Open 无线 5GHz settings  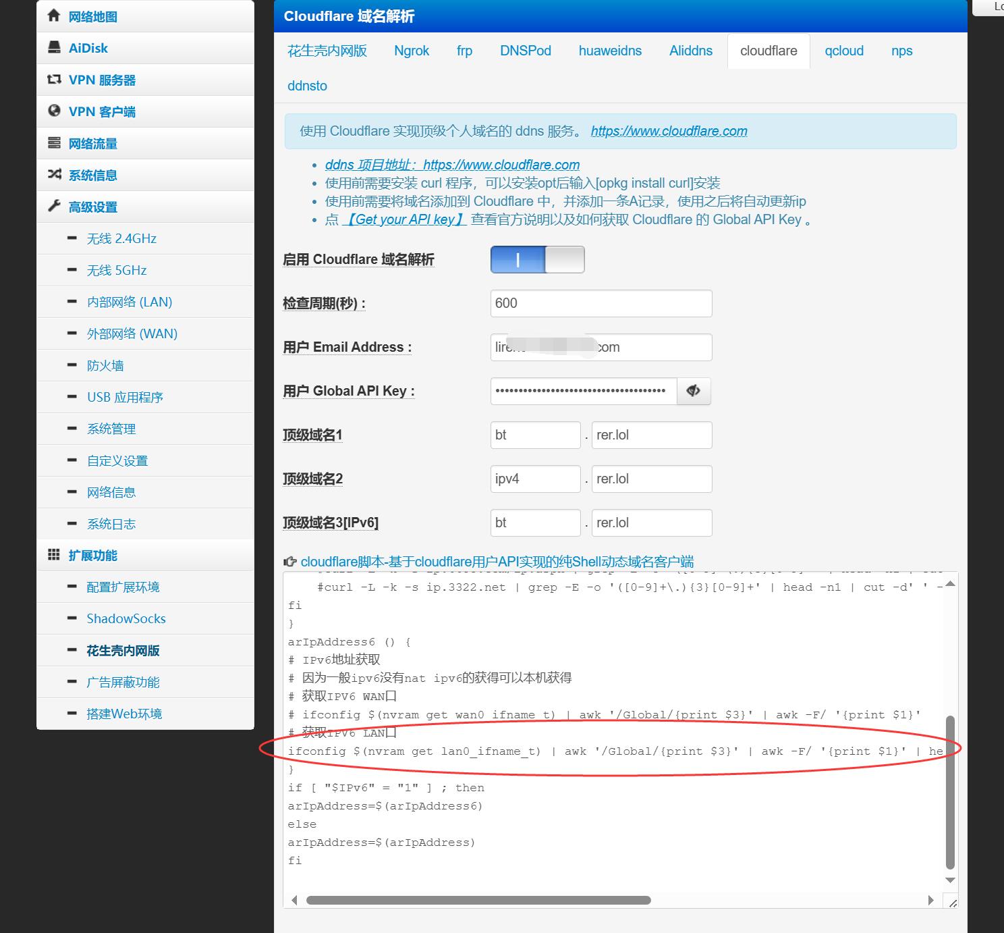click(x=145, y=270)
